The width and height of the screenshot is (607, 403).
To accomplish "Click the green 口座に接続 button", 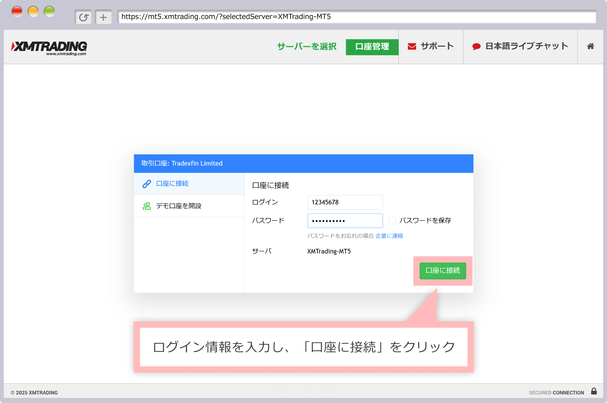I will (443, 271).
